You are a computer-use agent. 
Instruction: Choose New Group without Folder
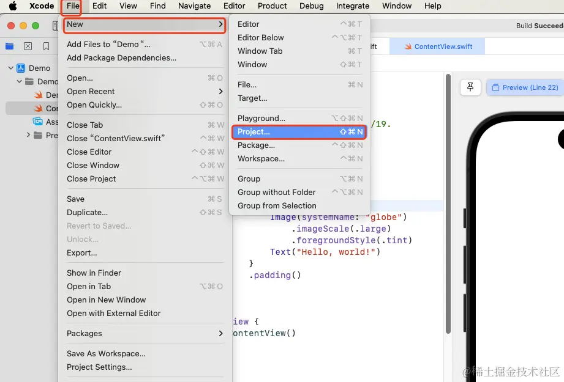[x=299, y=192]
